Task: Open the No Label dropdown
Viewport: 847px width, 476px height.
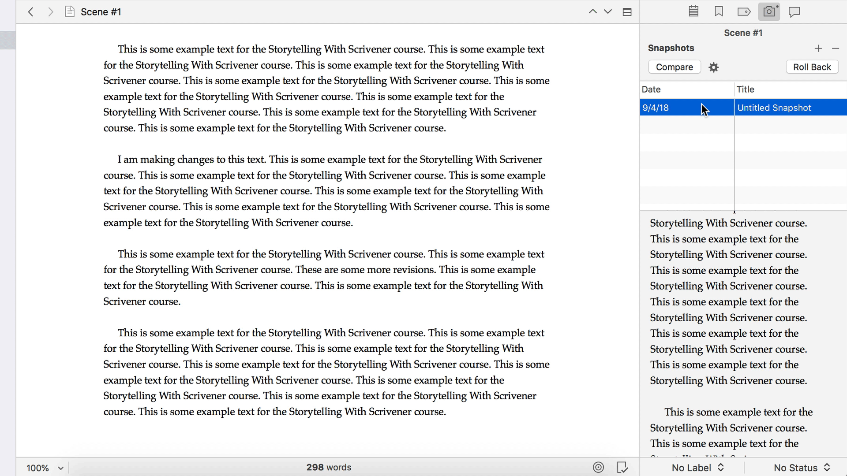Action: [x=698, y=468]
